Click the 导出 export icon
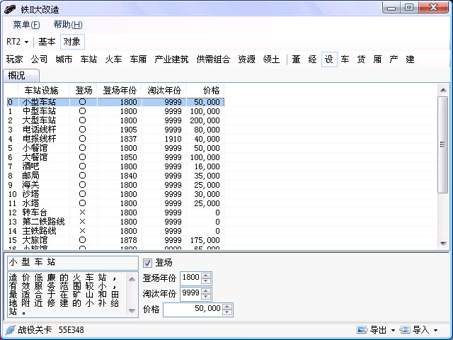Image resolution: width=453 pixels, height=340 pixels. click(x=362, y=330)
